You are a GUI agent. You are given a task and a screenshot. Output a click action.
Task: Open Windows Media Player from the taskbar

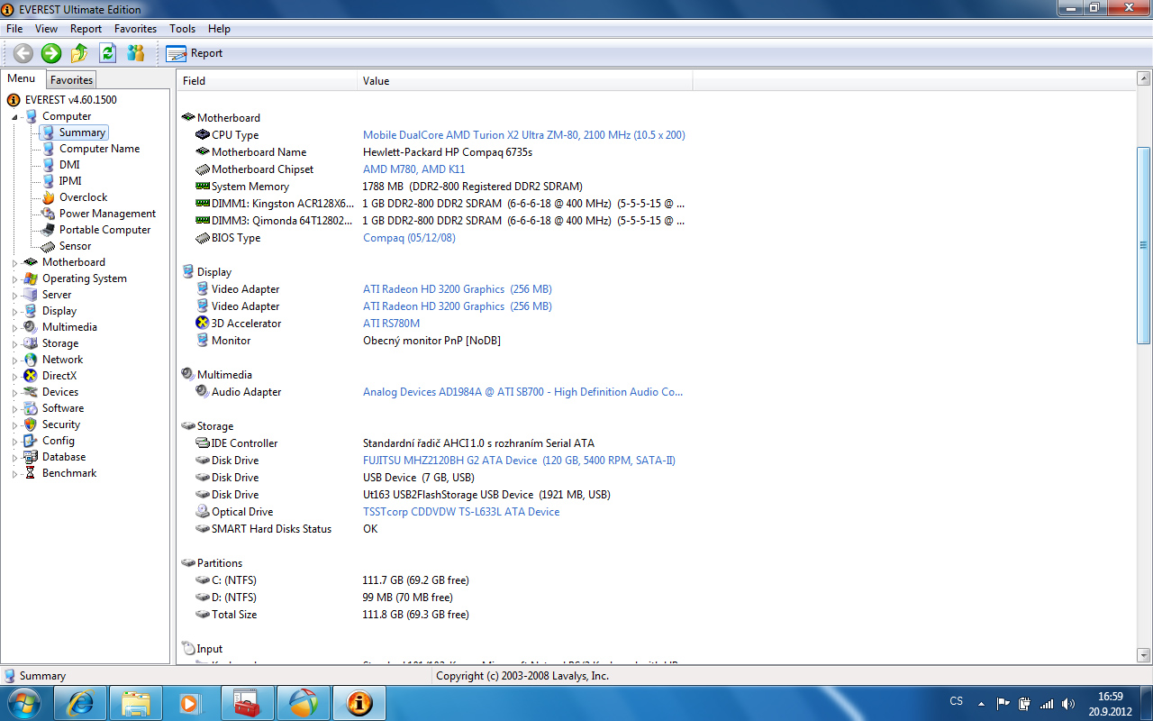[x=191, y=703]
